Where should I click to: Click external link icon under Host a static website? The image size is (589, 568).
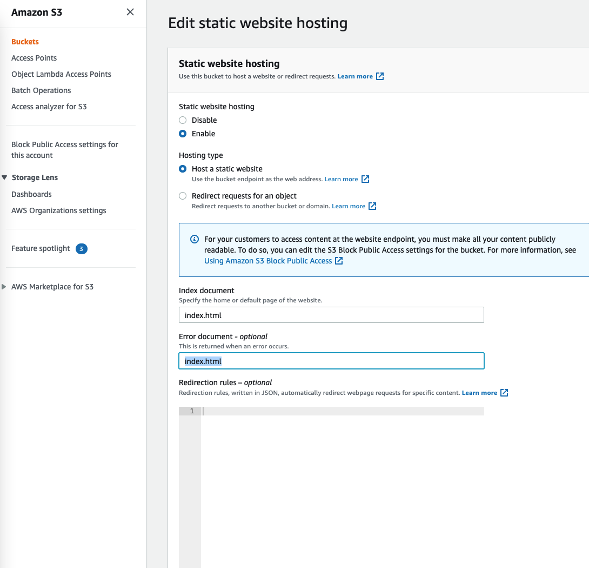365,179
